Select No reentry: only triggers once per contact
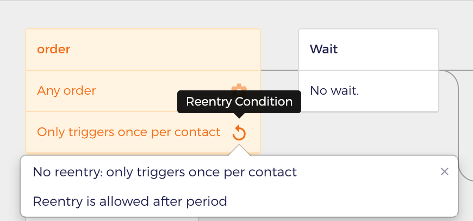 point(165,172)
